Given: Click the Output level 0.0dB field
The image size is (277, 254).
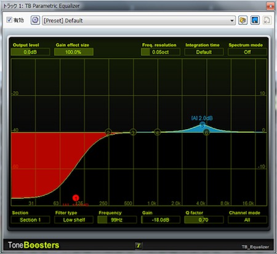Looking at the screenshot, I should point(30,52).
